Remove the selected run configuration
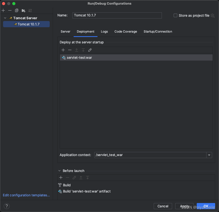Viewport: 219px width, 212px height. coord(10,11)
